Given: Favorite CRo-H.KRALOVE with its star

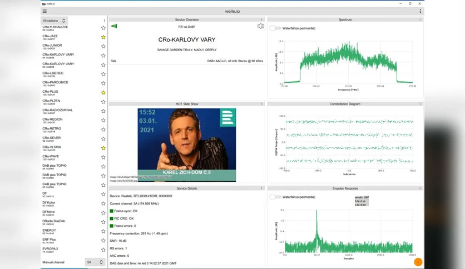Looking at the screenshot, I should [x=103, y=28].
